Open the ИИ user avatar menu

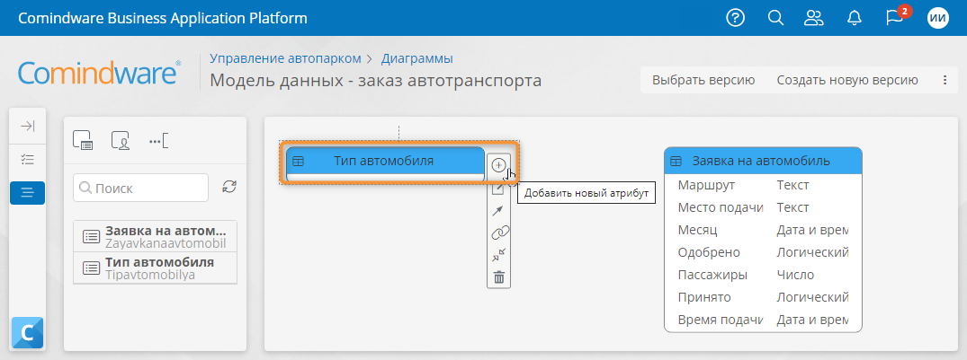pyautogui.click(x=938, y=19)
